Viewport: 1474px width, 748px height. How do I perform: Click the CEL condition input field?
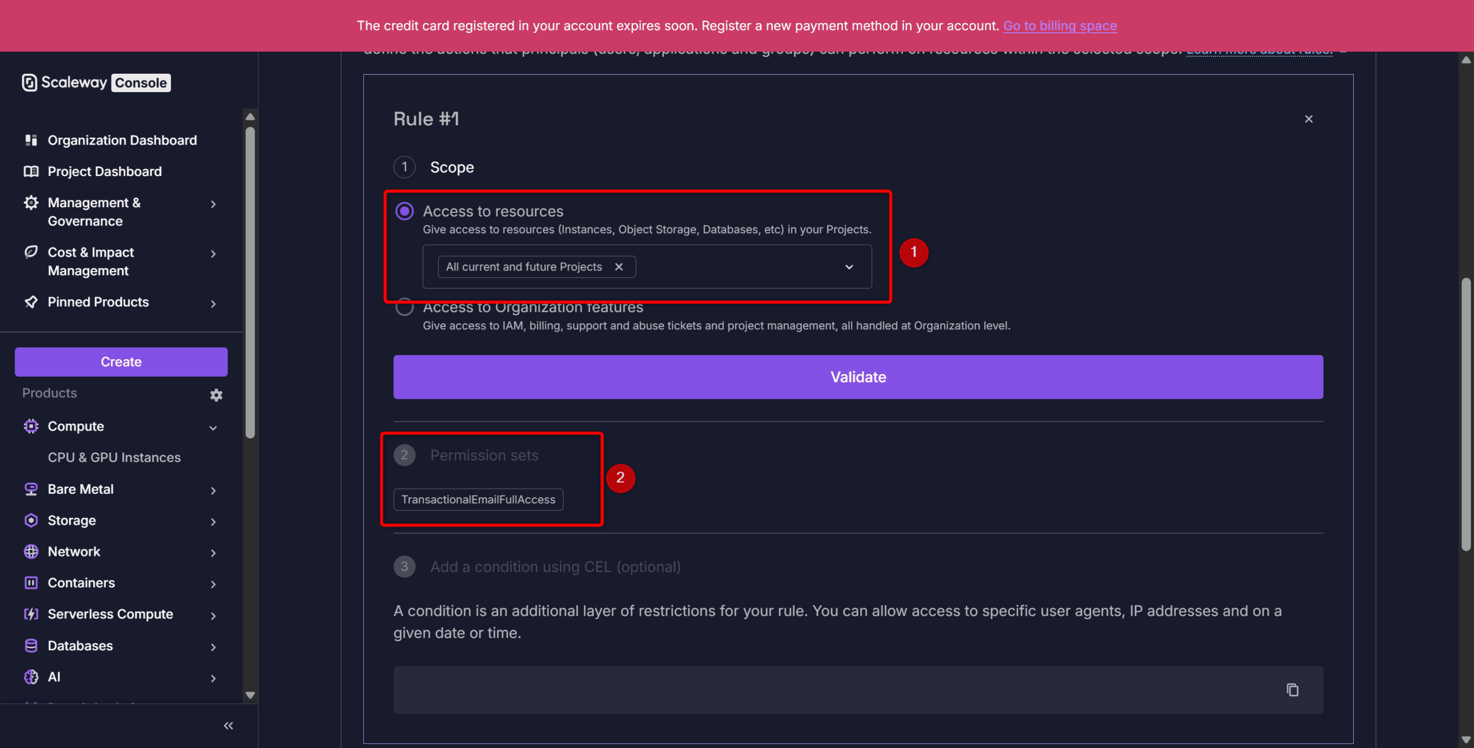tap(829, 689)
